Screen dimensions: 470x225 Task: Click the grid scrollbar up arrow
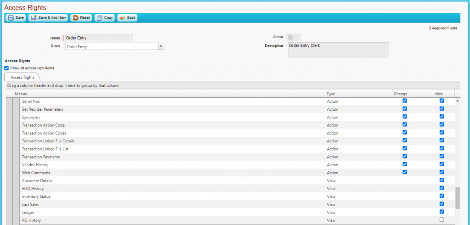[x=458, y=101]
